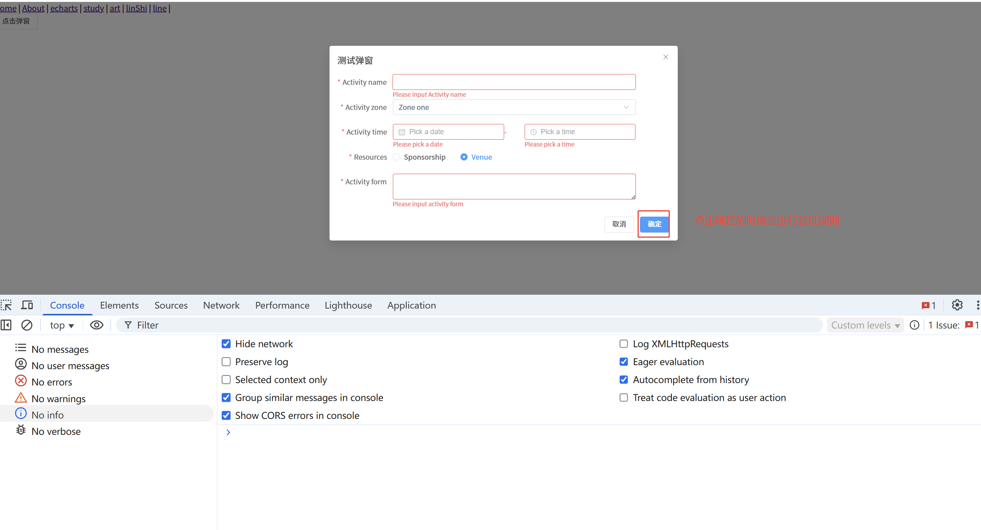The height and width of the screenshot is (530, 981).
Task: Switch to the Elements tab
Action: coord(119,305)
